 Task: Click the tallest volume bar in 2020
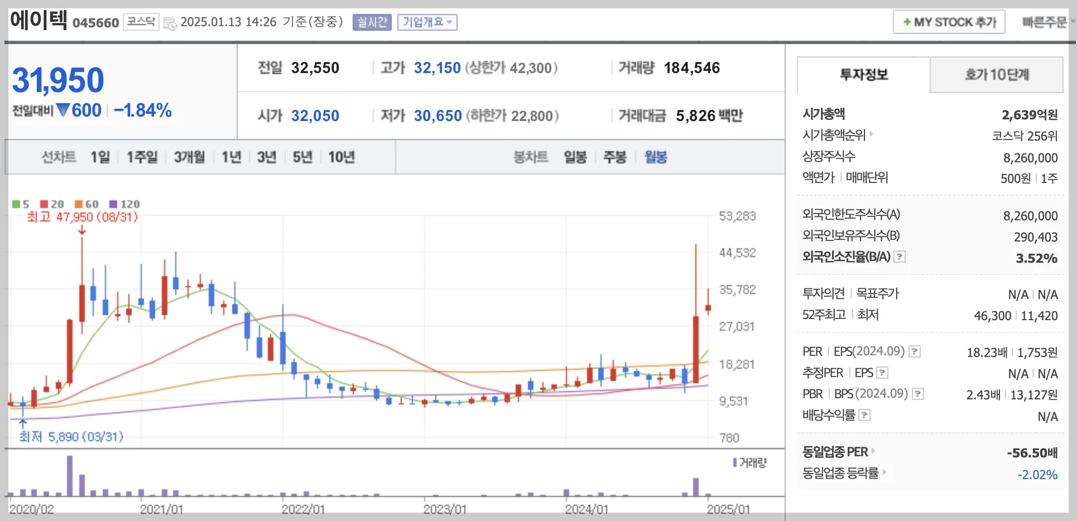tap(70, 476)
